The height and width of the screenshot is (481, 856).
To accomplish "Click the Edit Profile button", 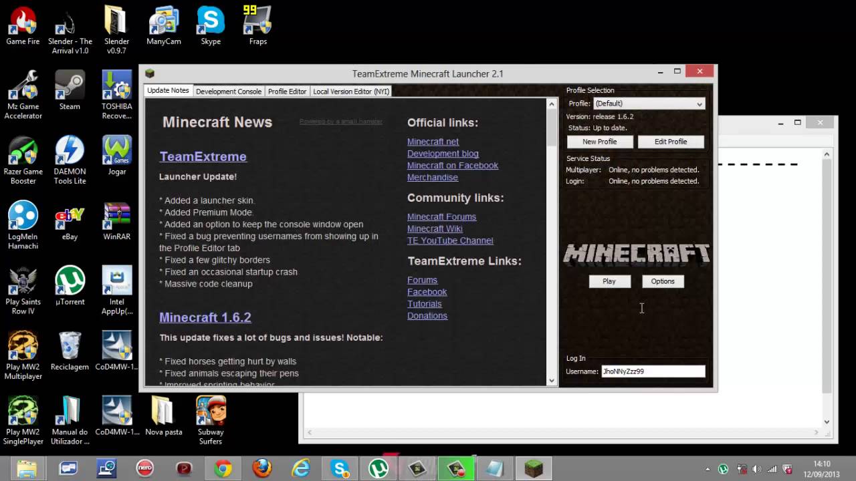I will [x=671, y=142].
